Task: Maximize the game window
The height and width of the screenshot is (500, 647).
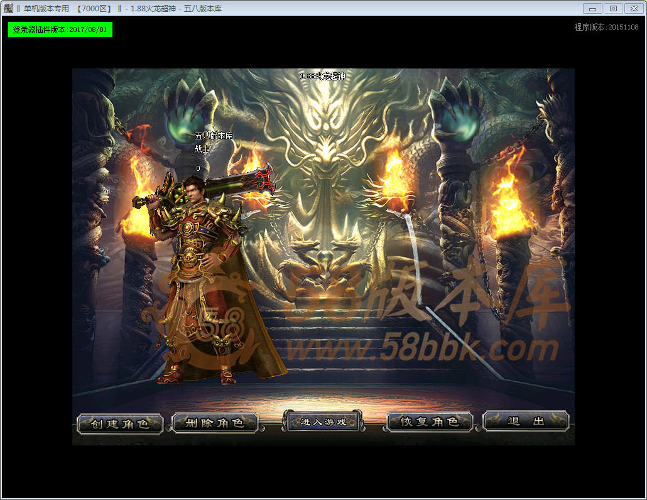Action: coord(613,8)
